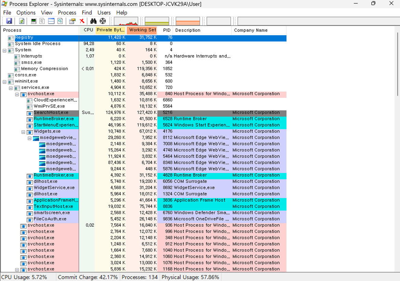This screenshot has width=400, height=281.
Task: Open the Process menu
Action: click(x=67, y=13)
